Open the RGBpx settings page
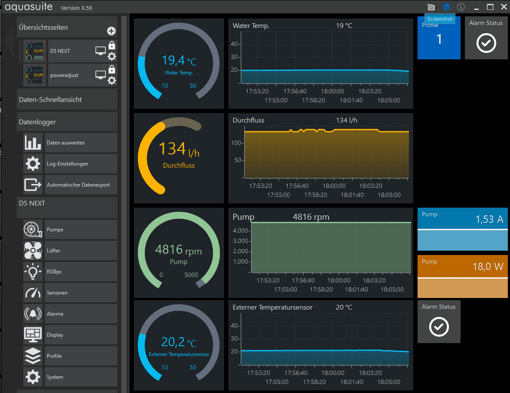The height and width of the screenshot is (393, 510). 81,272
